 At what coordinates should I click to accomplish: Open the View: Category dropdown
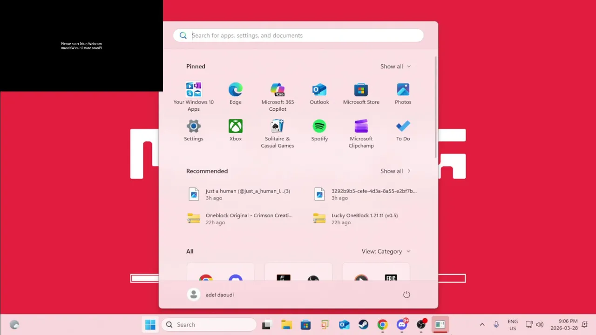click(x=386, y=251)
